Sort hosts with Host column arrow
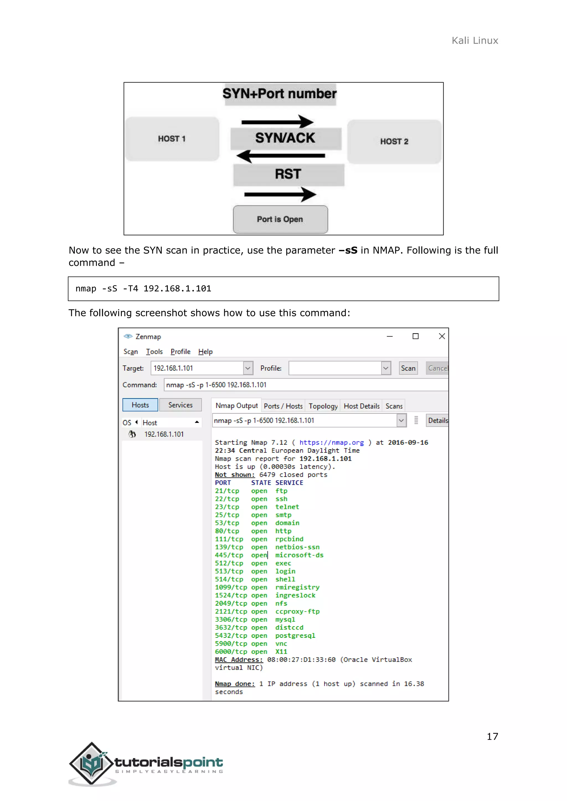 (197, 422)
